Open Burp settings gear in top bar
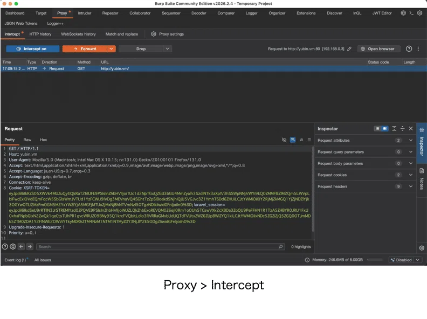 pyautogui.click(x=419, y=13)
